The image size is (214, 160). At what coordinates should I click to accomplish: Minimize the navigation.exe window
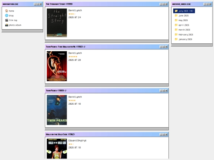point(35,4)
